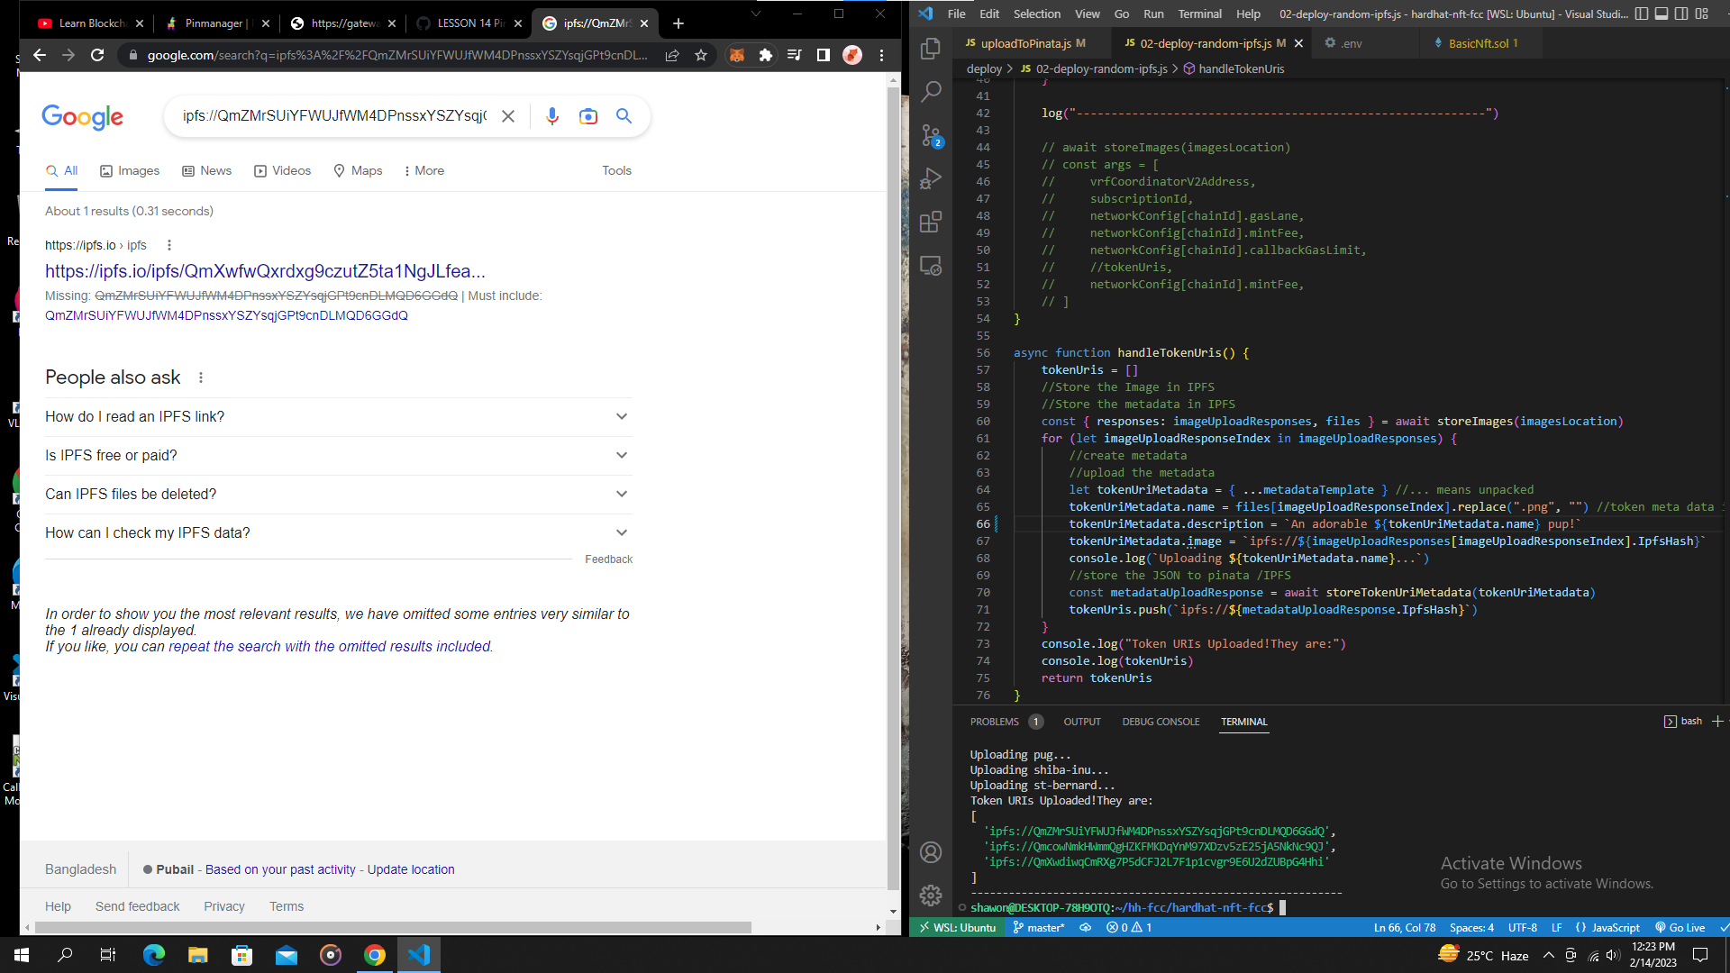Viewport: 1730px width, 973px height.
Task: Open the Chrome side panel
Action: (823, 55)
